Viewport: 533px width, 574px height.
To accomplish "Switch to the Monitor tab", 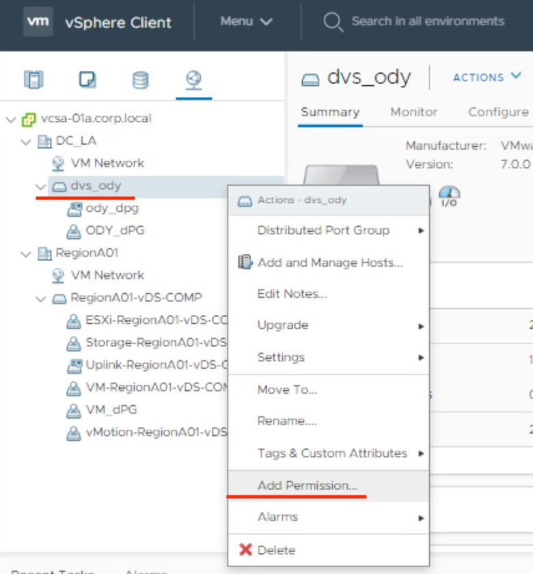I will (x=413, y=111).
